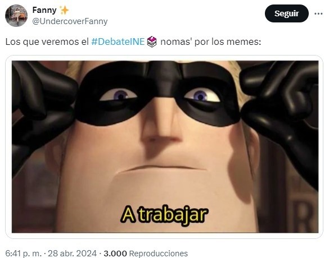Click the 6:41 p. m. timestamp

(24, 254)
